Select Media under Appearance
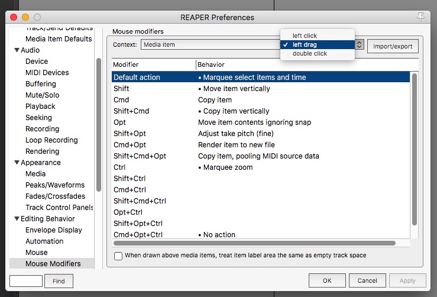 click(x=35, y=174)
